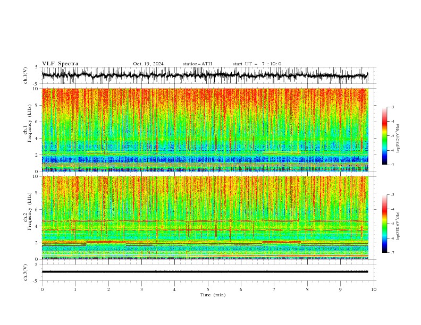The height and width of the screenshot is (325, 421).
Task: Click tick label "10" on the Time axis
Action: [x=374, y=289]
